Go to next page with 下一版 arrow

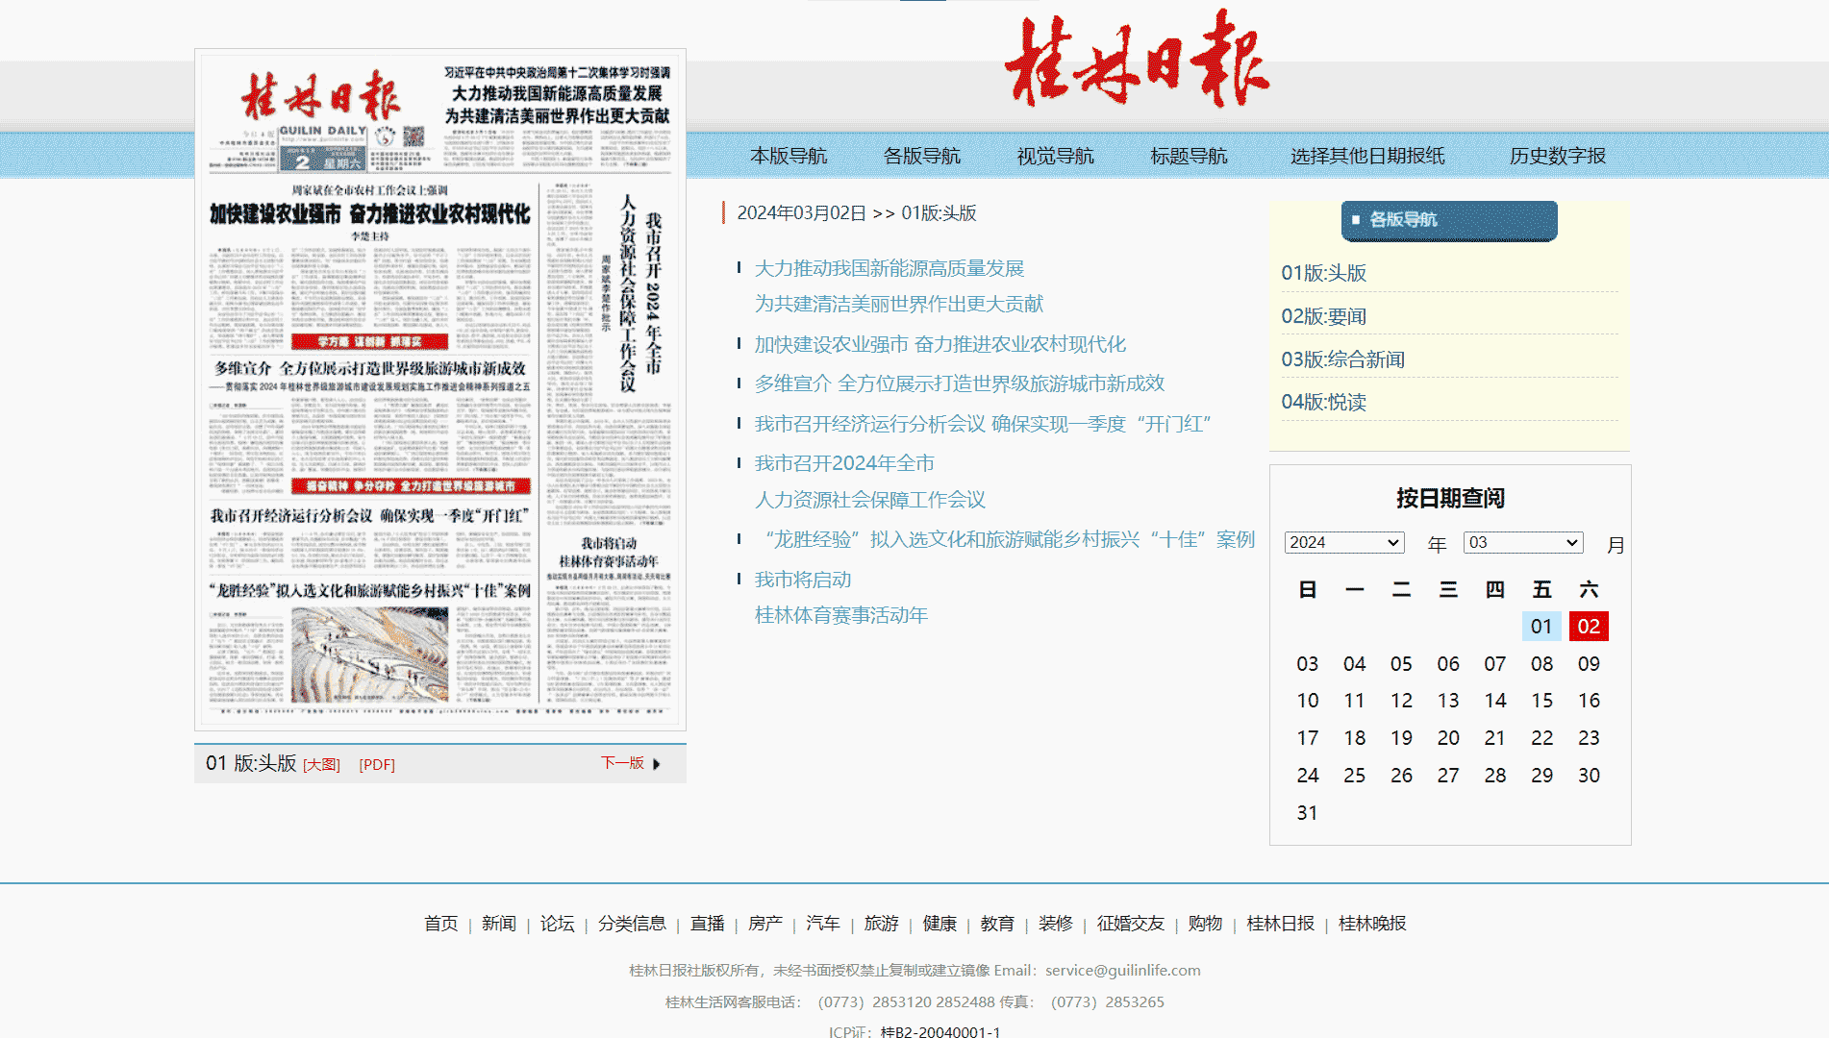pyautogui.click(x=631, y=763)
